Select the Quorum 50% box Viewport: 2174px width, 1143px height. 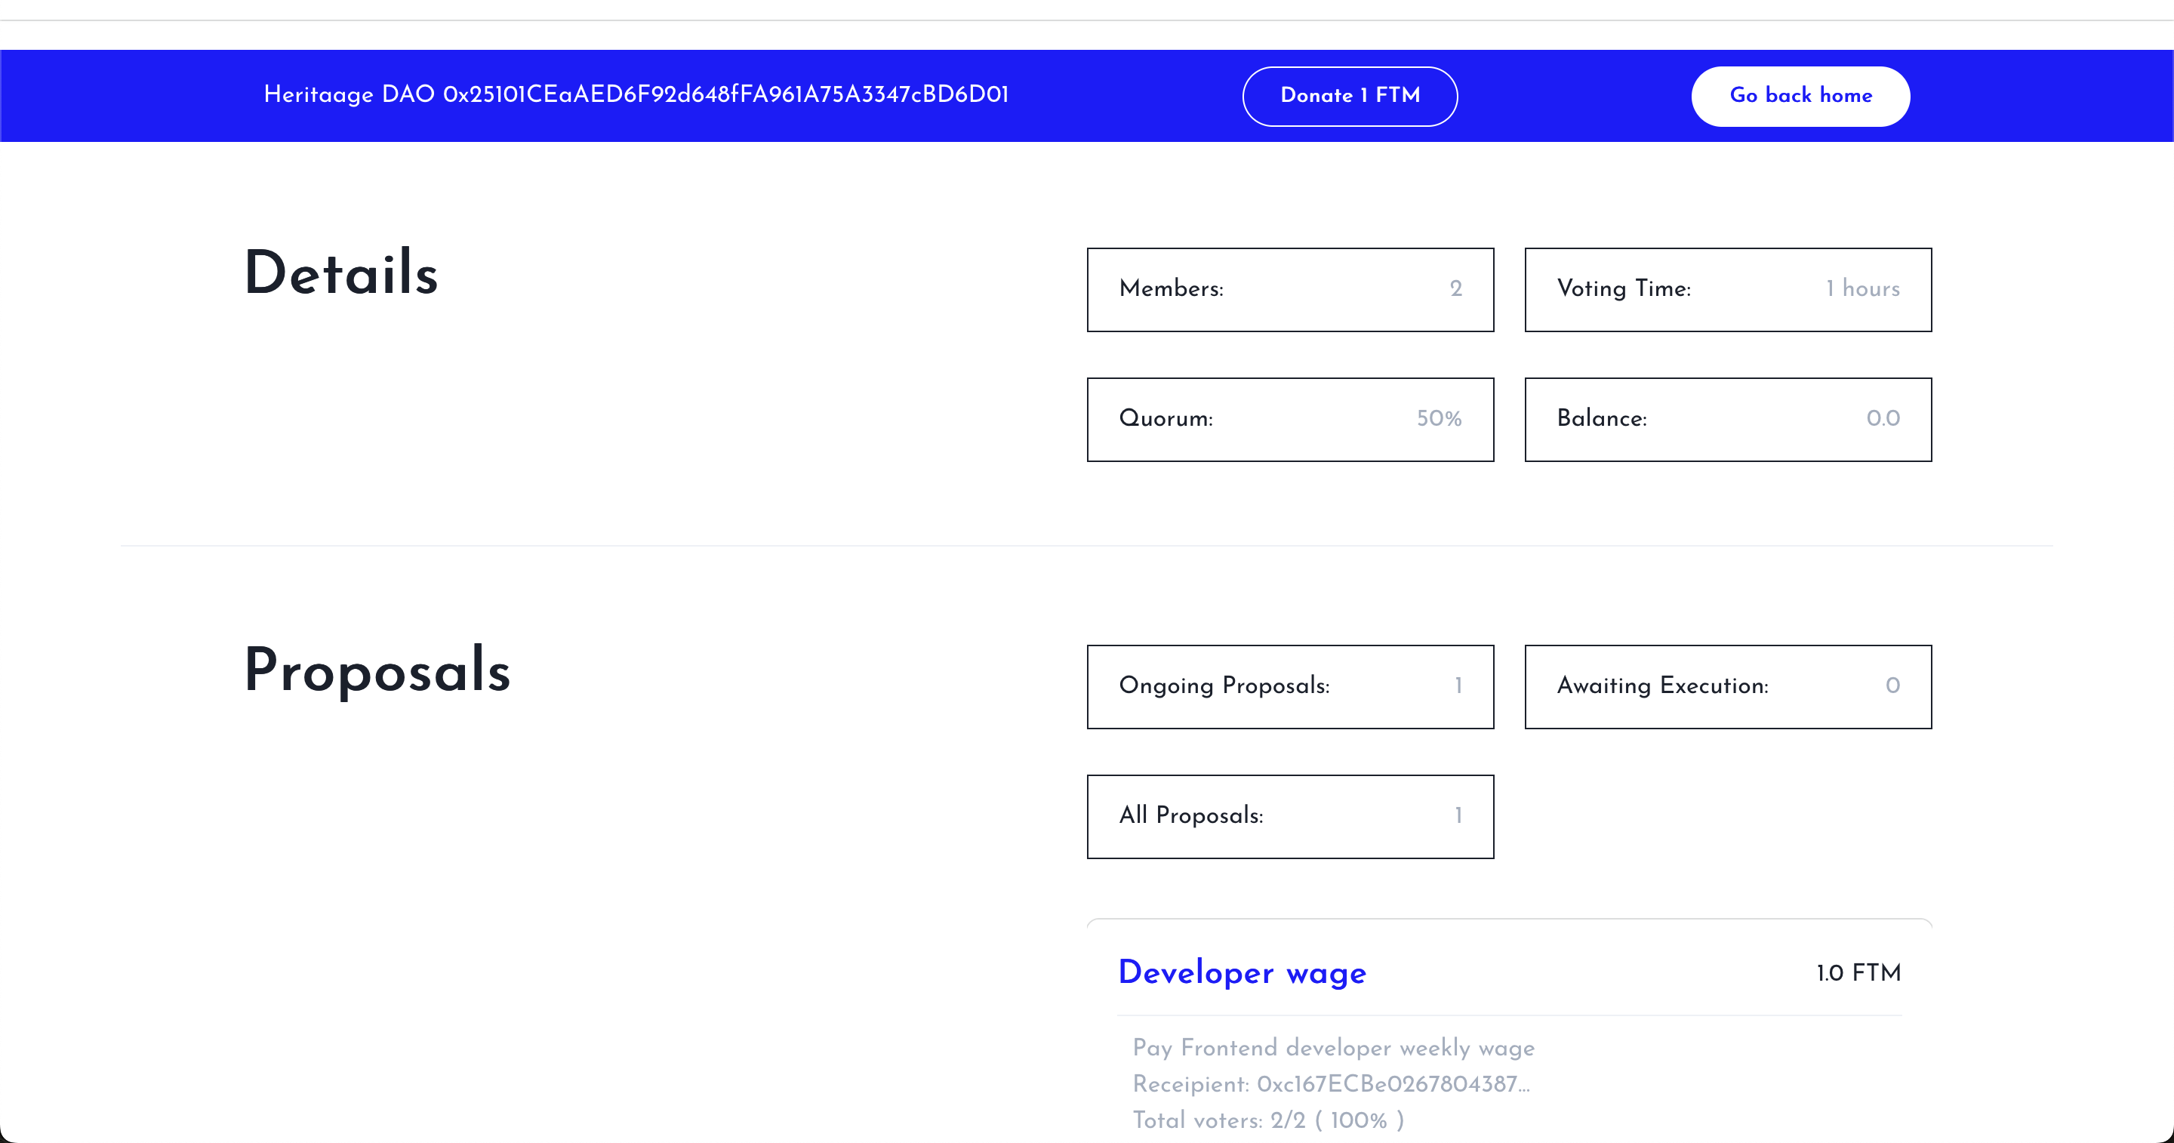point(1289,419)
